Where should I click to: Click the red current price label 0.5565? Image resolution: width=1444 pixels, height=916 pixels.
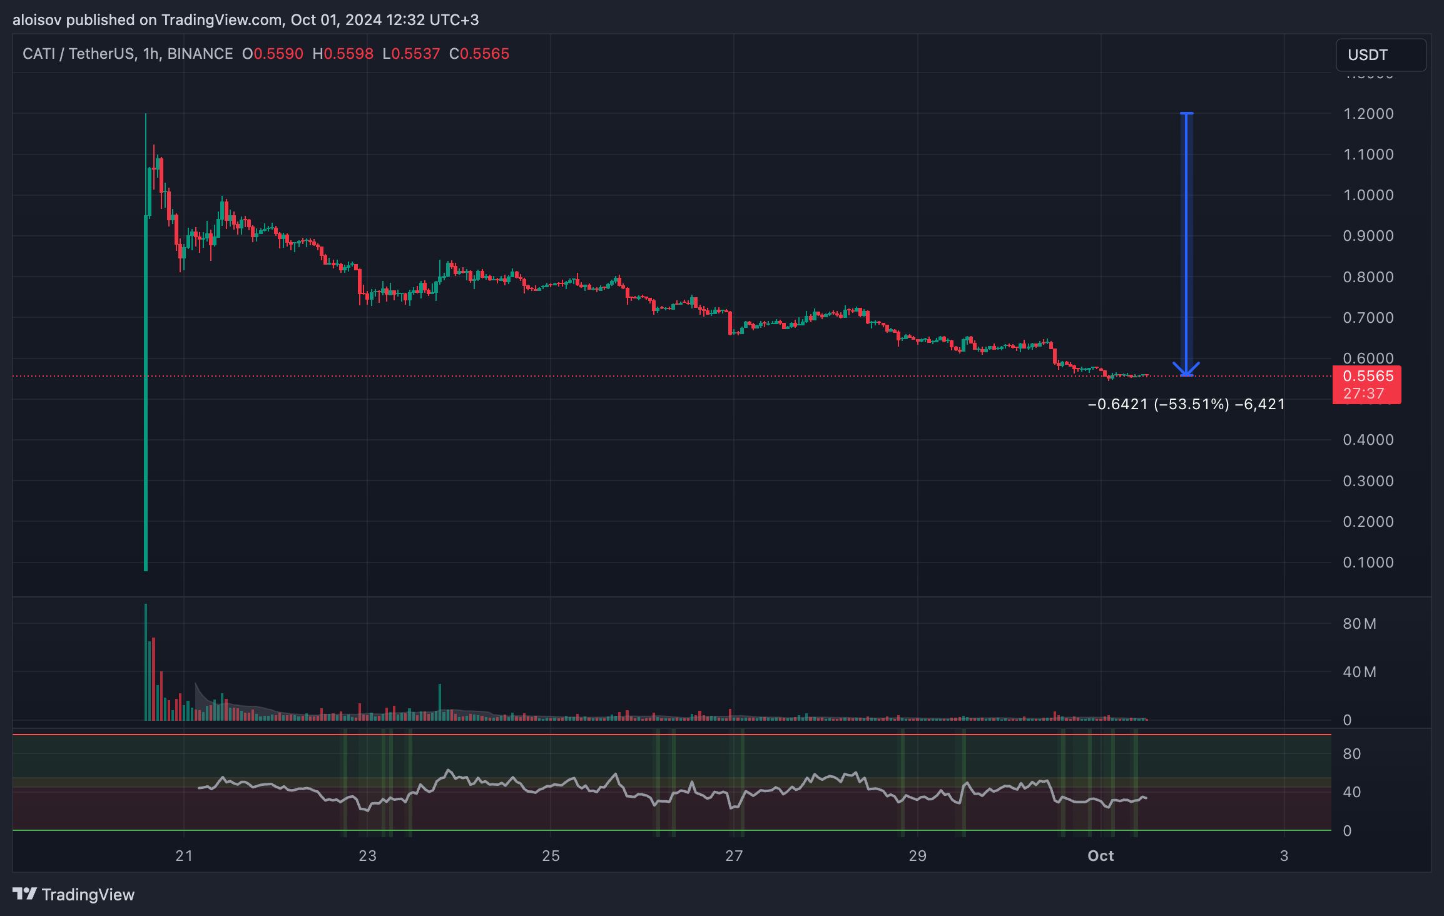tap(1368, 376)
